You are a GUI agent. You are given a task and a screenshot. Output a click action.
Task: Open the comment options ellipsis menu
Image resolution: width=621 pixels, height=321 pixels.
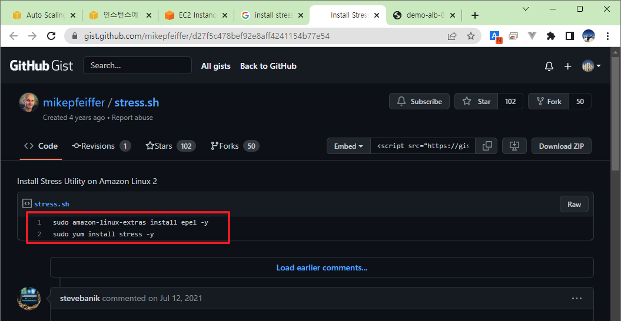click(x=577, y=298)
